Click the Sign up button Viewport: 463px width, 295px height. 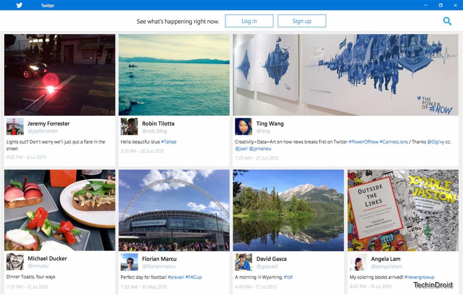coord(302,21)
